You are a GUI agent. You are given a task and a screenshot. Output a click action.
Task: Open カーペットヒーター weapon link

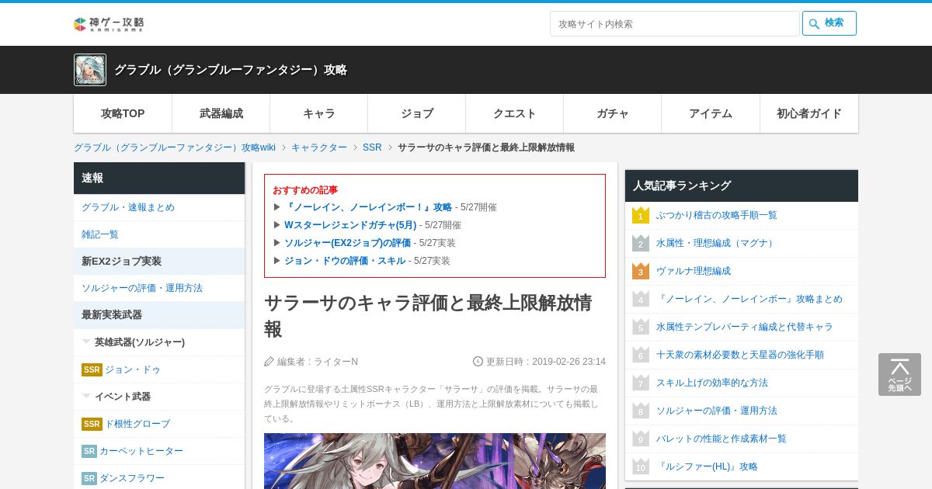141,451
